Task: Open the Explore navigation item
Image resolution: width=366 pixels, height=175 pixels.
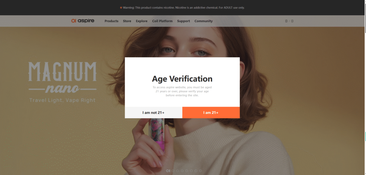Action: 142,21
